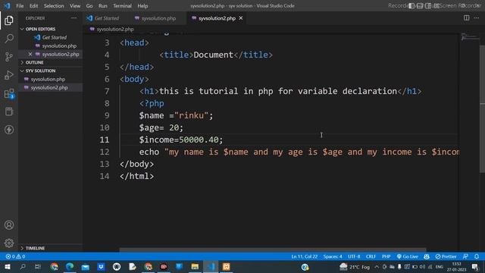This screenshot has height=273, width=485.
Task: Click the weather 21°C Fog widget
Action: coord(355,267)
